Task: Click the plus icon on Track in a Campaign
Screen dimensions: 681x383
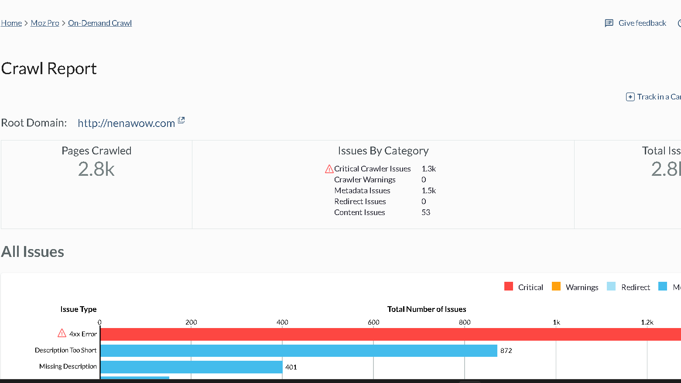Action: click(x=630, y=96)
